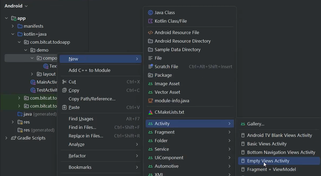Select the res folder in tree
This screenshot has width=321, height=176.
coord(27,122)
